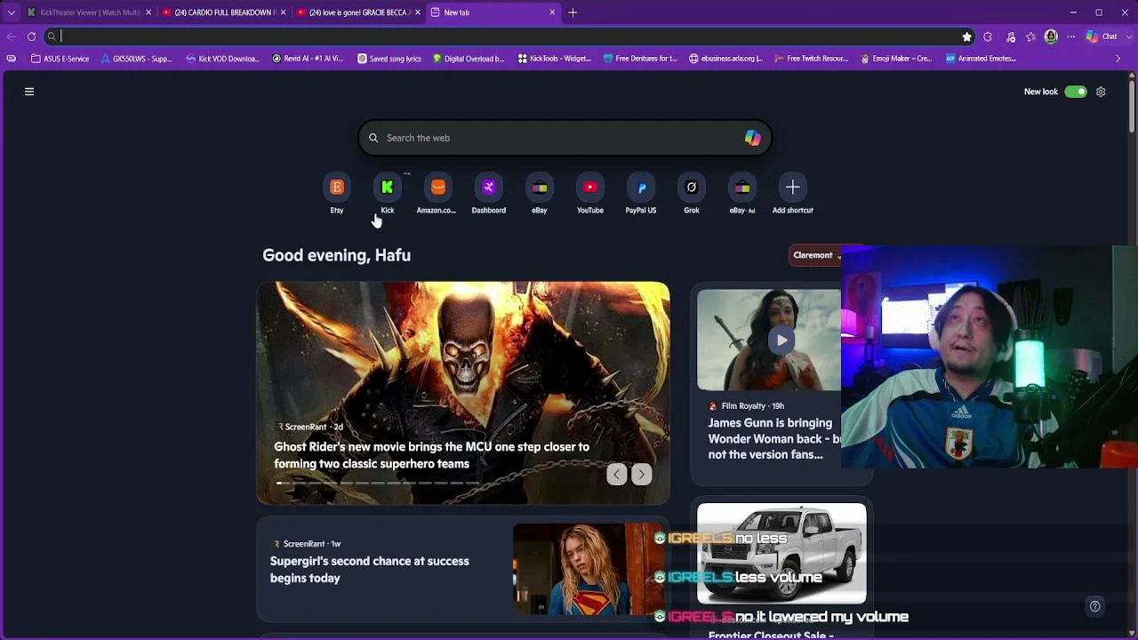Open the new tab page settings gear
The image size is (1138, 640).
click(x=1101, y=92)
